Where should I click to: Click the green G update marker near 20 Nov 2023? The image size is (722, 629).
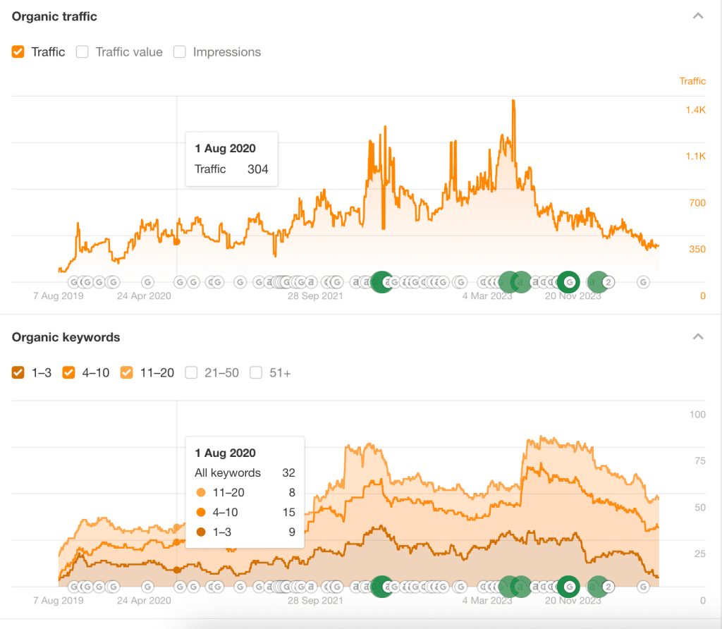click(568, 281)
